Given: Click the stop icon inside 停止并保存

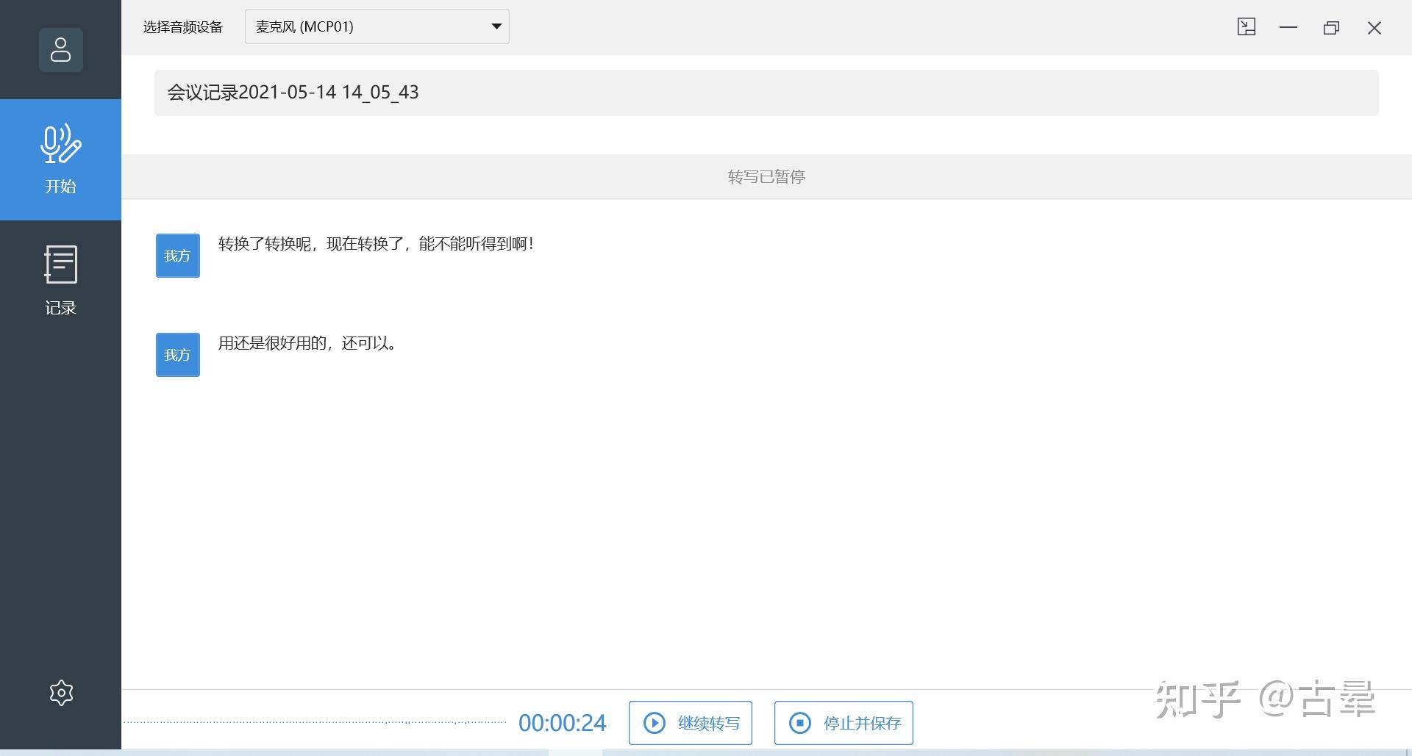Looking at the screenshot, I should pos(801,723).
